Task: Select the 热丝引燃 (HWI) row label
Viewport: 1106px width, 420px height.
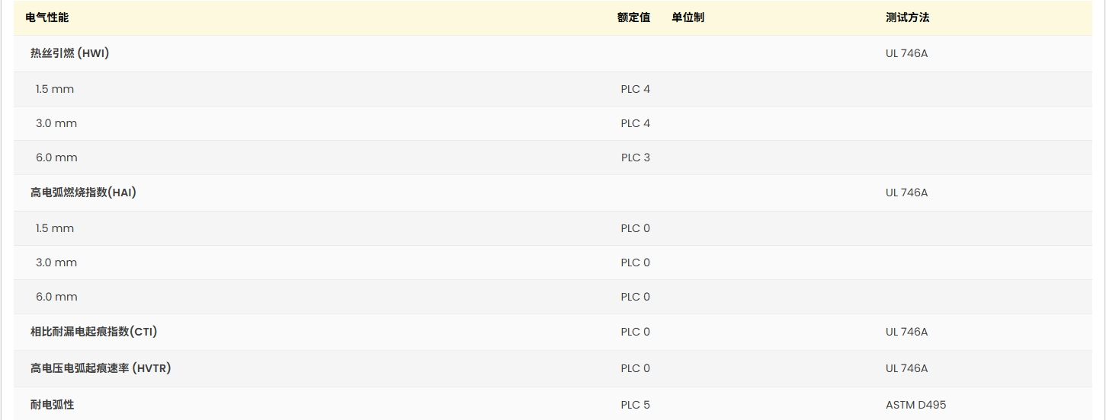Action: 69,53
